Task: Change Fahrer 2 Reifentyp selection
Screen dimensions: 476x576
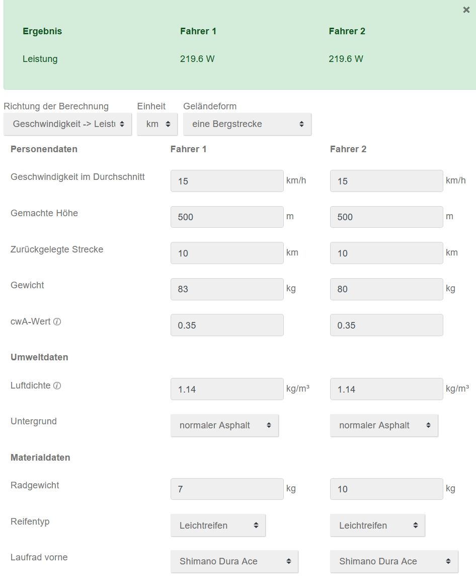Action: [377, 525]
